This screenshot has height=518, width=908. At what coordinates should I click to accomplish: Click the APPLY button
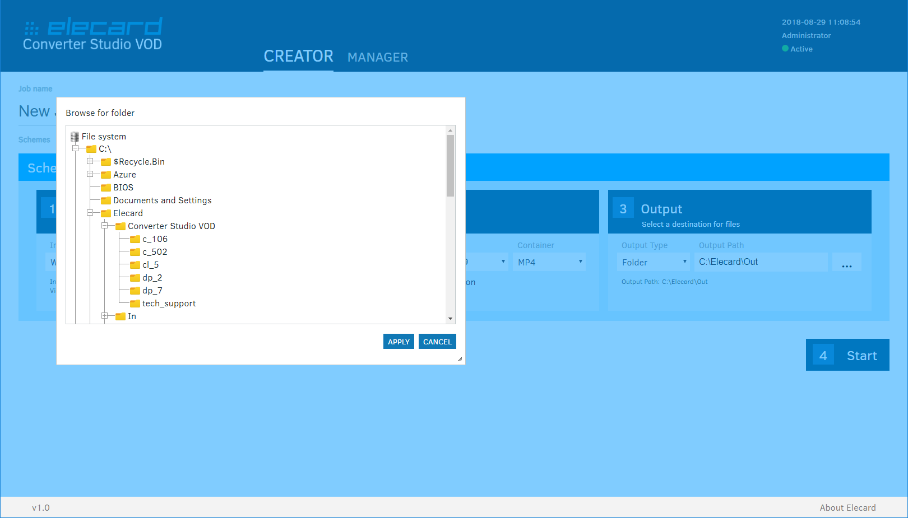pos(399,341)
